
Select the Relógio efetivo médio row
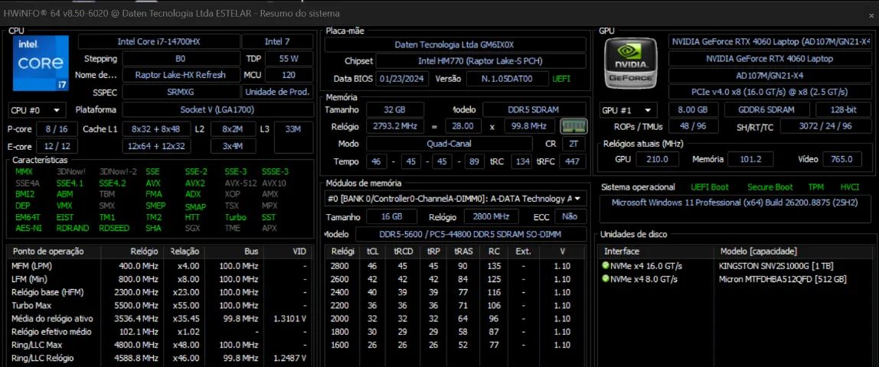(x=158, y=332)
